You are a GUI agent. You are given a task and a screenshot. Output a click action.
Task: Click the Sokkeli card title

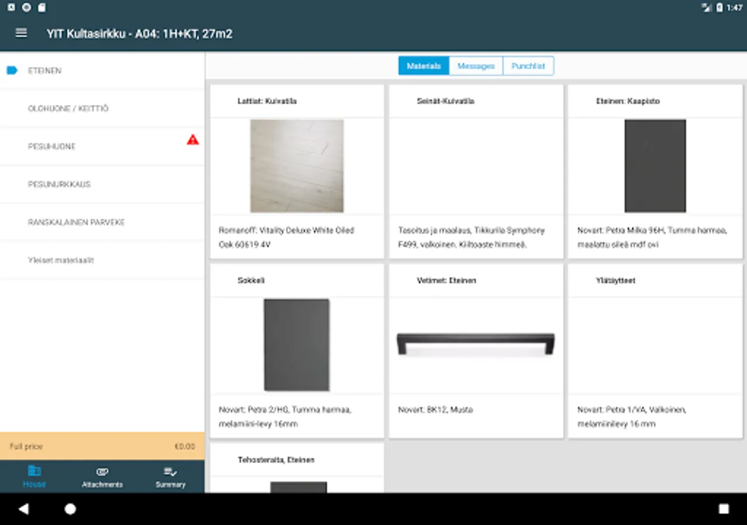click(251, 281)
